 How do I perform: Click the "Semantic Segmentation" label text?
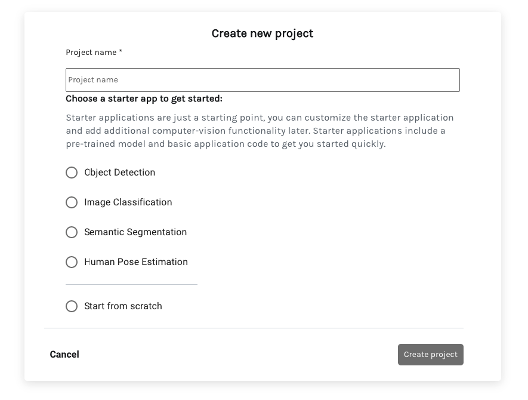tap(135, 232)
